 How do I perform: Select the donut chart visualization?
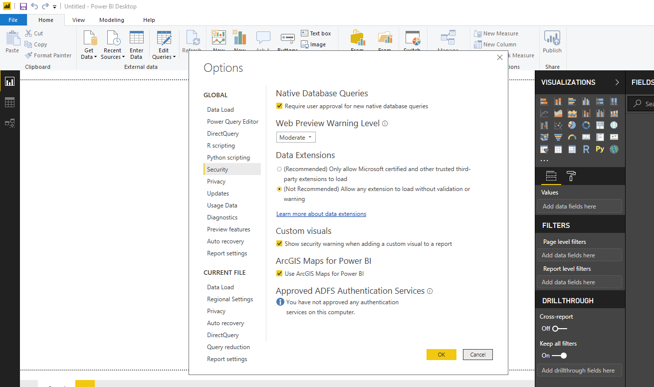click(x=586, y=125)
